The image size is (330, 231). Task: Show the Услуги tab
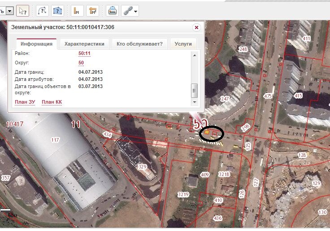click(x=183, y=44)
